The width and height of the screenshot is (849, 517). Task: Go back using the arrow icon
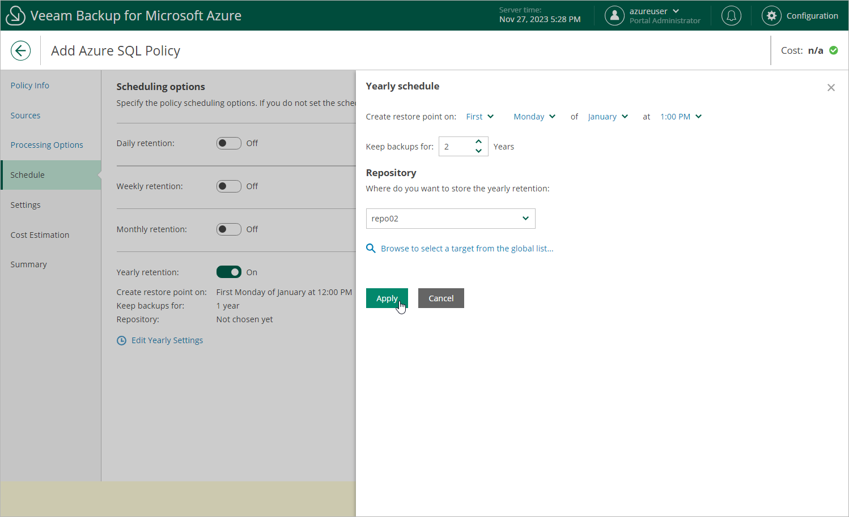coord(20,50)
